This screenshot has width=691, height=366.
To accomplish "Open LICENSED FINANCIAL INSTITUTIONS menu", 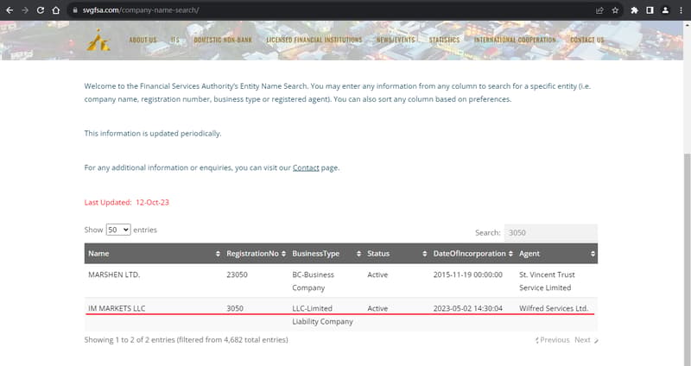I will tap(314, 40).
